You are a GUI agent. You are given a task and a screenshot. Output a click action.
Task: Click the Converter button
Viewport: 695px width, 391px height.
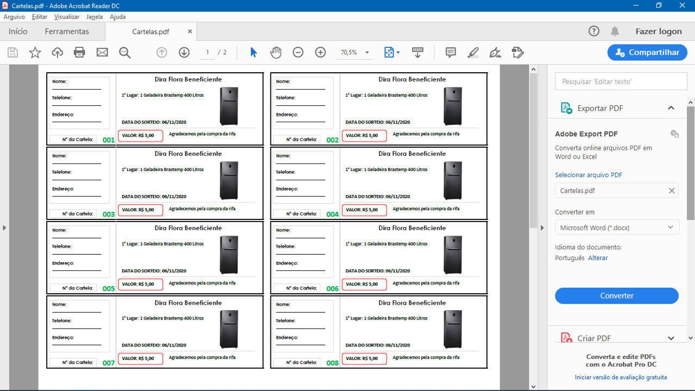pos(617,296)
